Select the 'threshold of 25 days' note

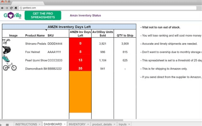[x=171, y=60]
